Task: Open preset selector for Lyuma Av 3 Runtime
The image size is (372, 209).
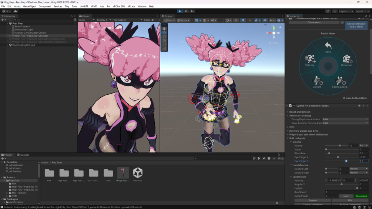Action: [x=363, y=106]
